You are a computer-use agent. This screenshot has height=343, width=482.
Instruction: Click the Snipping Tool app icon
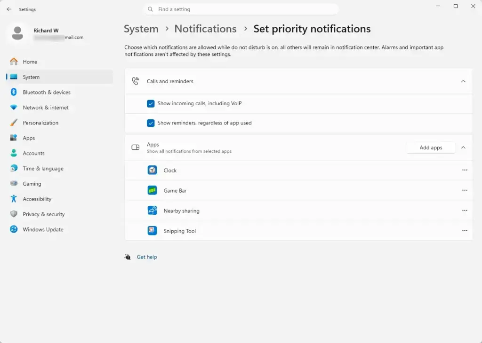[152, 231]
